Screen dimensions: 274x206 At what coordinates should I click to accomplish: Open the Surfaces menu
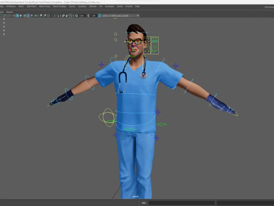coord(82,6)
